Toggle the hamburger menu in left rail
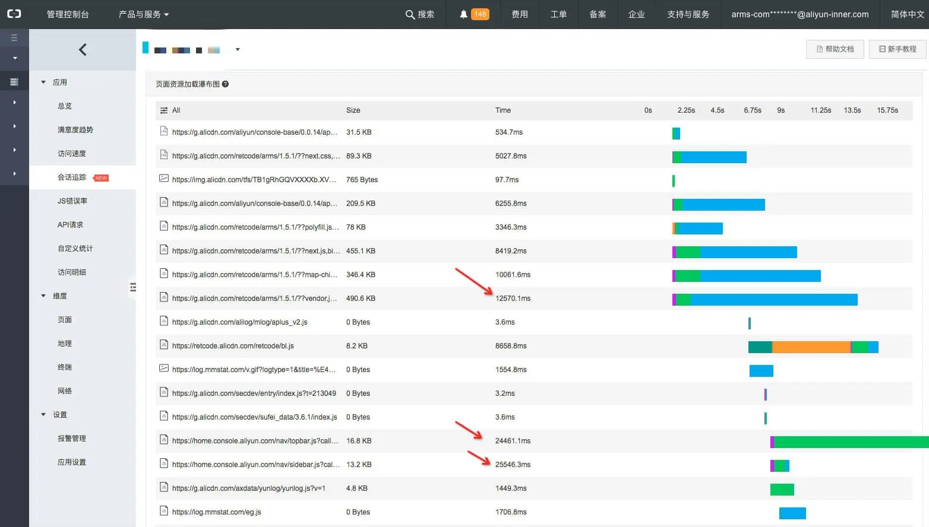 coord(14,37)
